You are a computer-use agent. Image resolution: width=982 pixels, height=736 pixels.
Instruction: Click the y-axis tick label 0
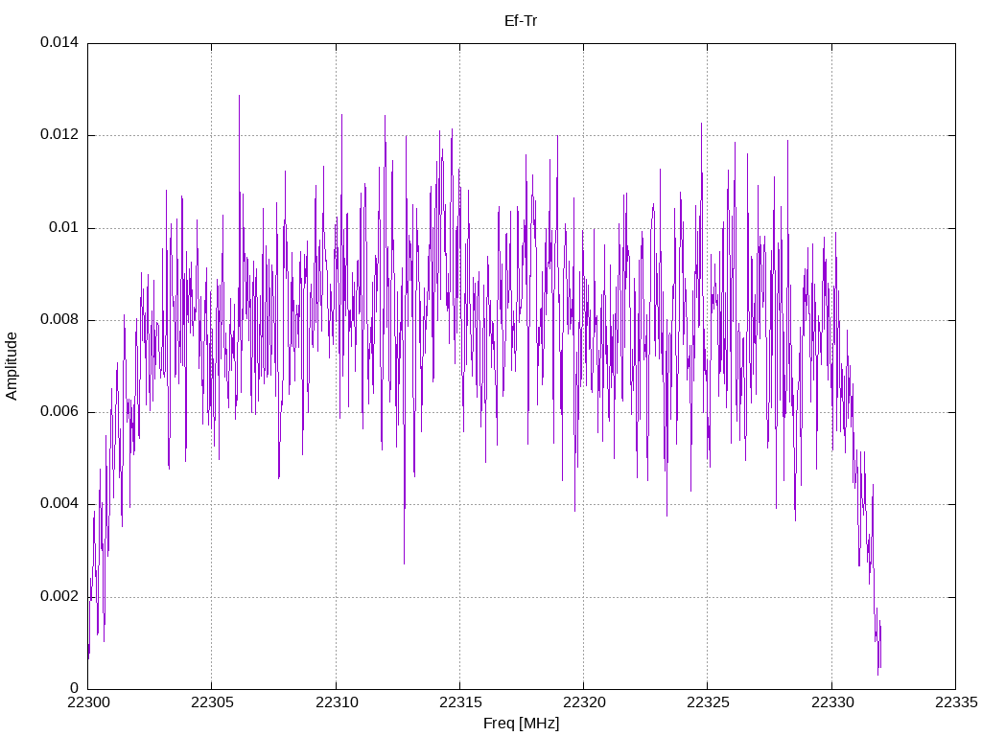coord(75,688)
